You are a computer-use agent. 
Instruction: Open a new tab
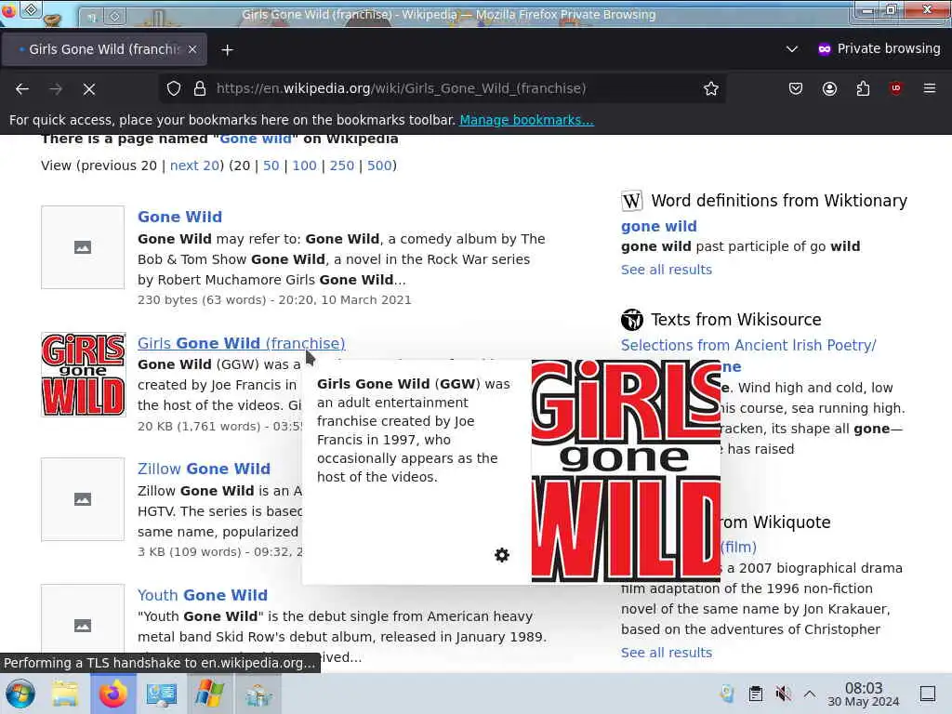click(x=227, y=50)
